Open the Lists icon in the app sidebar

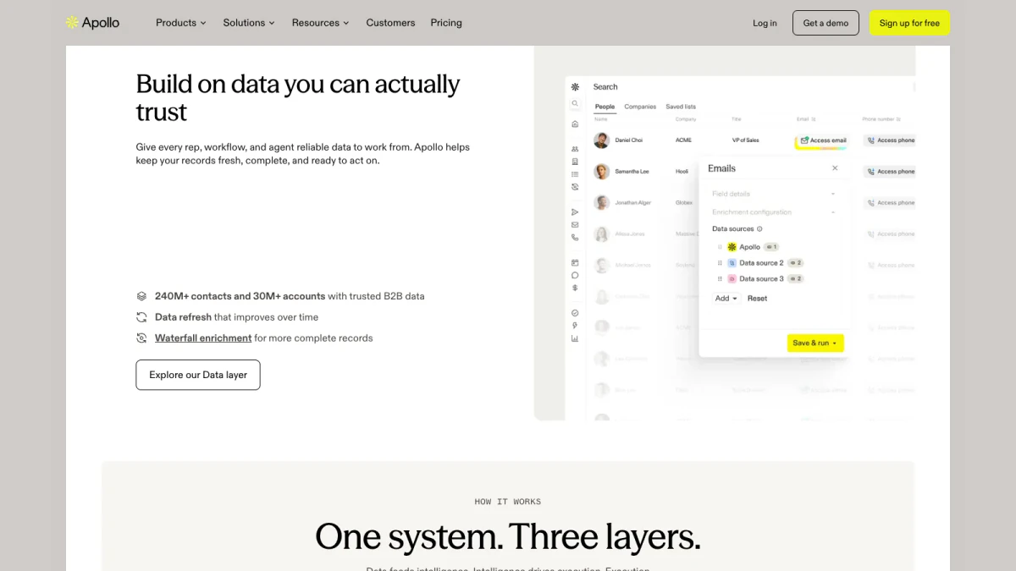click(575, 174)
